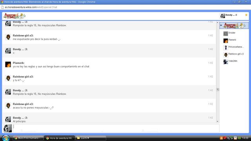Click the system tray clock showing 14:09

coord(245,138)
